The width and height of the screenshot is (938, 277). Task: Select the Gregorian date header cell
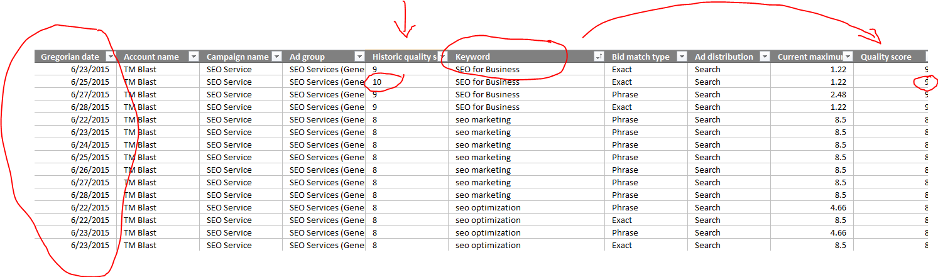coord(75,57)
